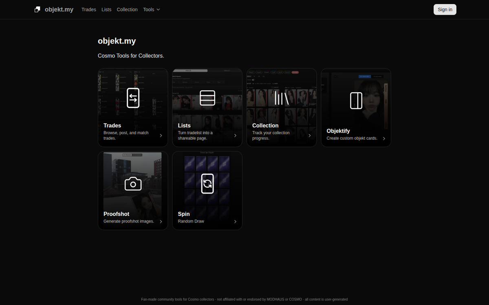Click 'Browse, post, and match trades.' text

point(126,135)
